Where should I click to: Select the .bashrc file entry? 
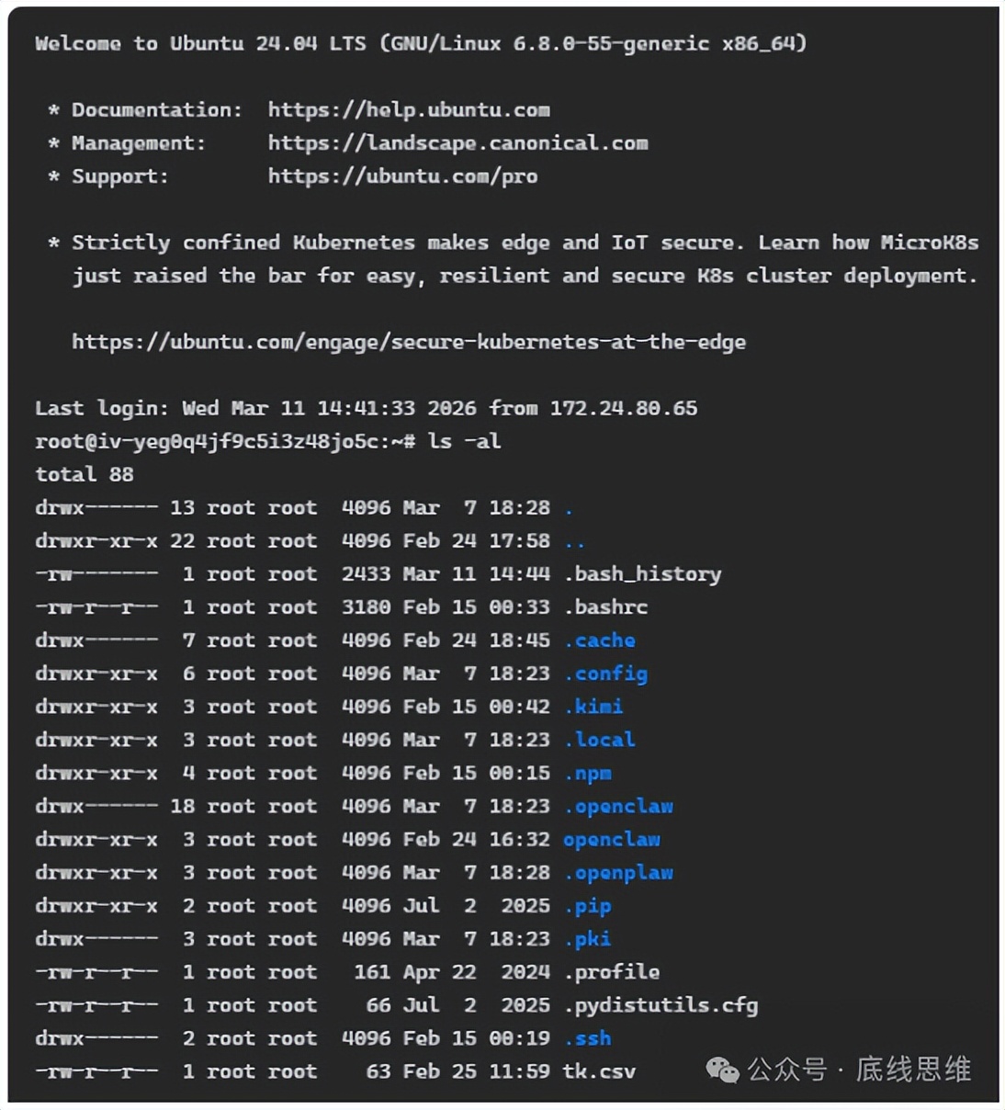click(x=606, y=607)
